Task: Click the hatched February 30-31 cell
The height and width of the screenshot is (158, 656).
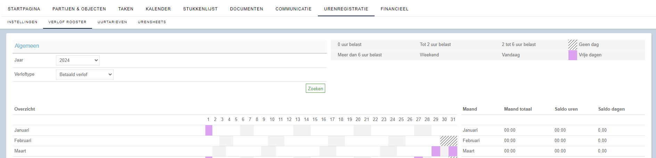Action: [449, 141]
